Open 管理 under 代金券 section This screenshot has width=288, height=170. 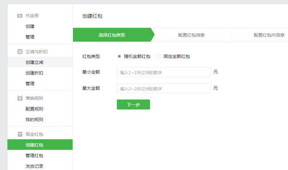coord(30,37)
